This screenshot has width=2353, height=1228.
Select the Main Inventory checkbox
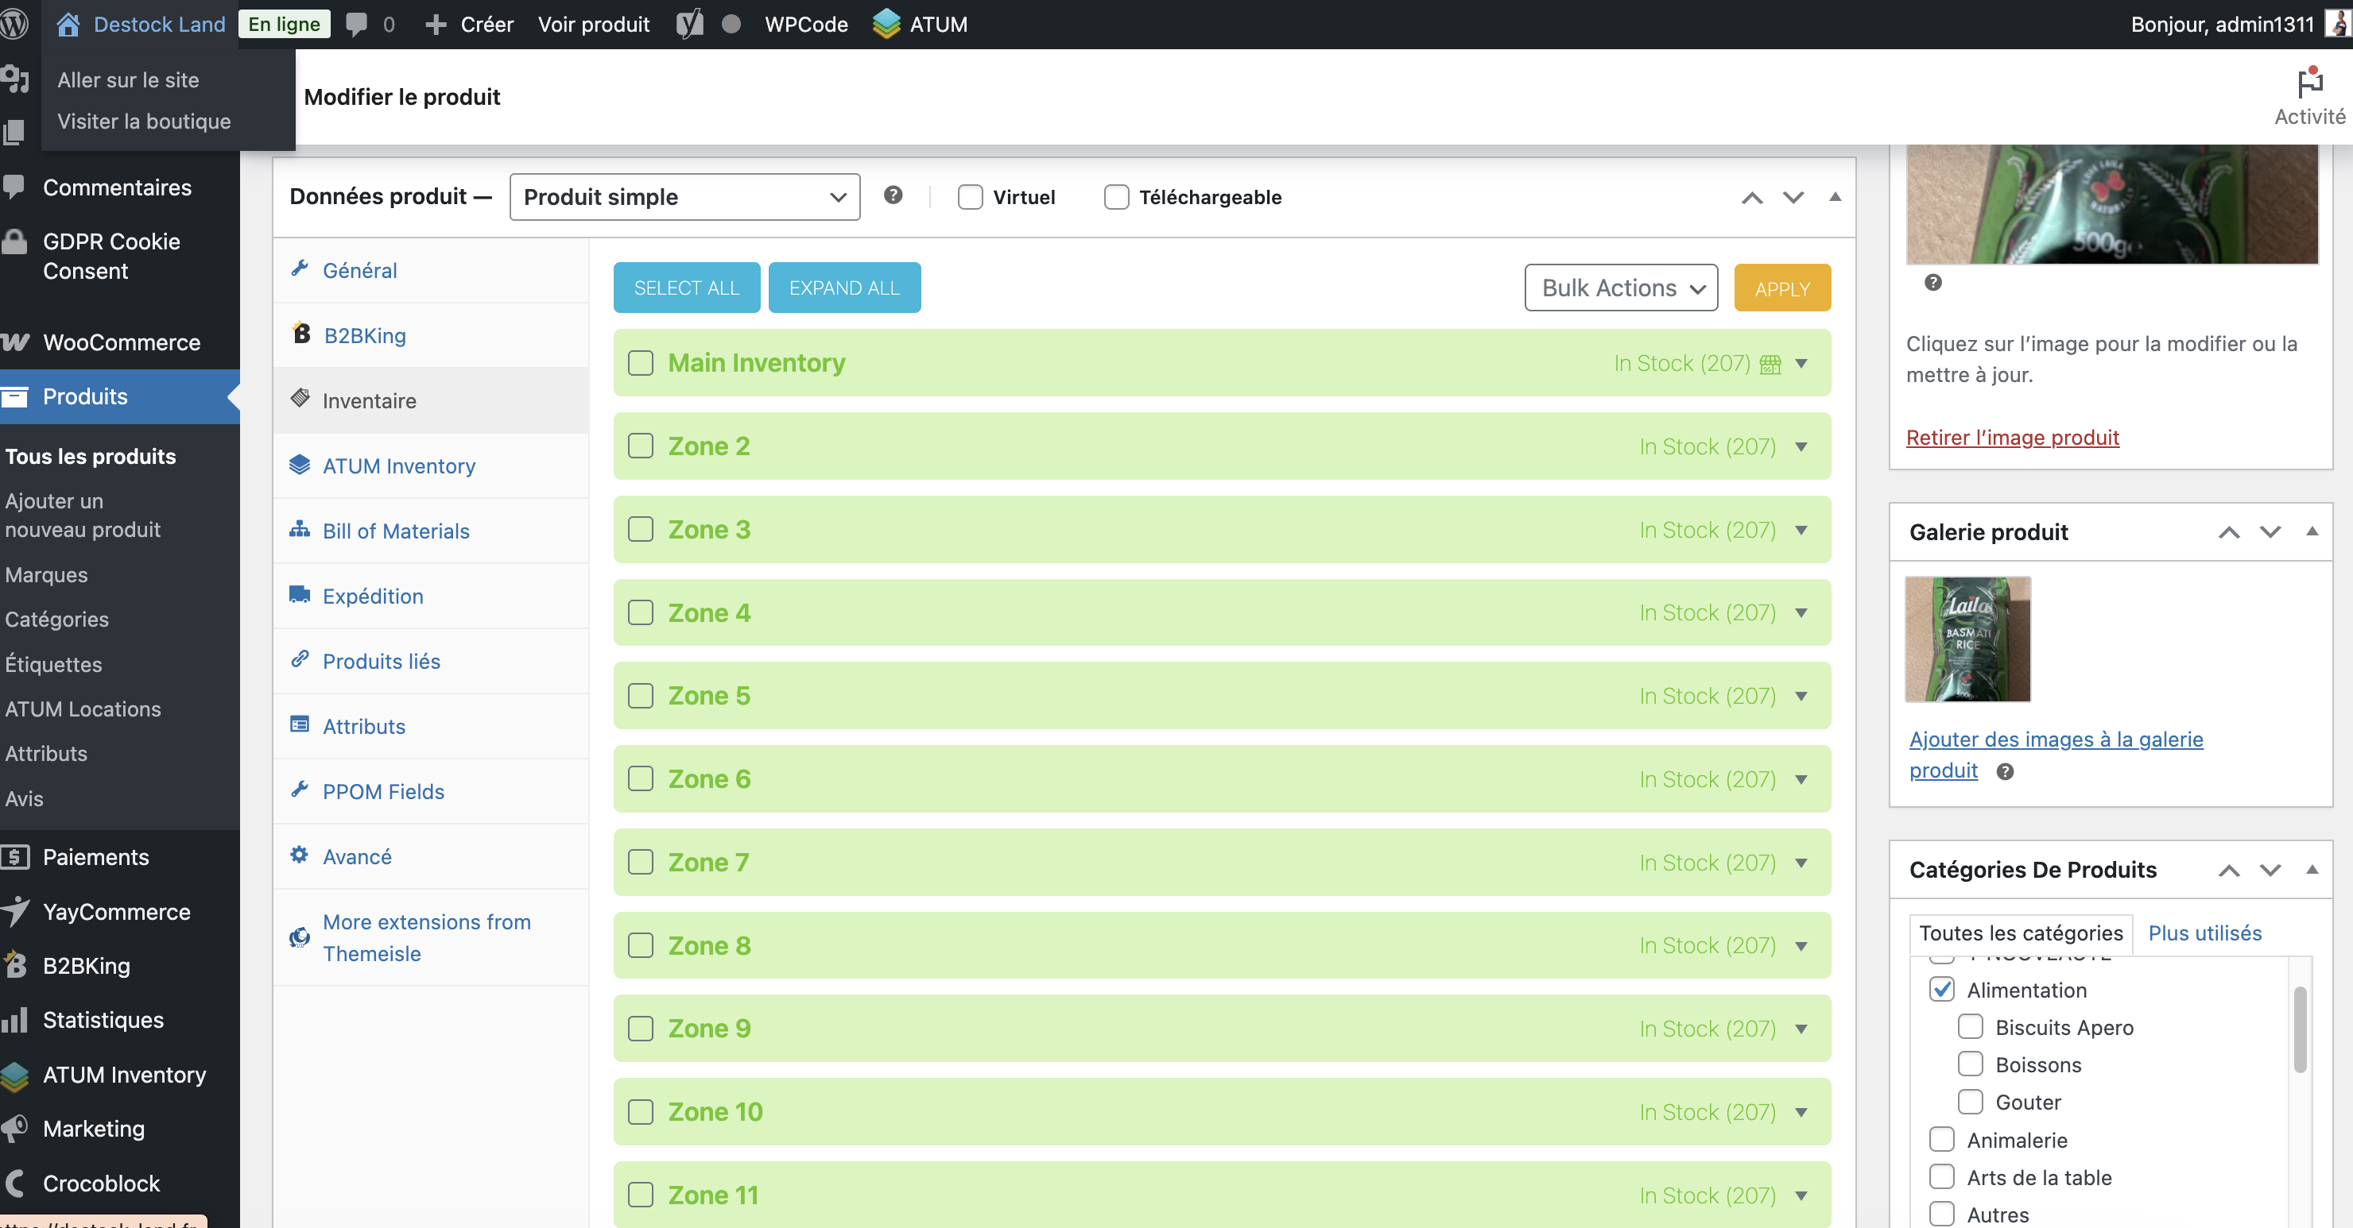640,363
